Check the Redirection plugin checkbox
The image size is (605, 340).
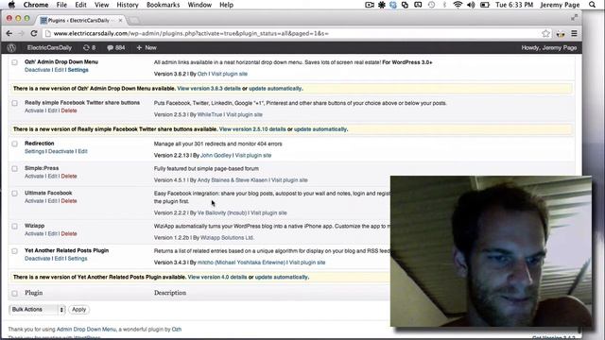tap(15, 144)
